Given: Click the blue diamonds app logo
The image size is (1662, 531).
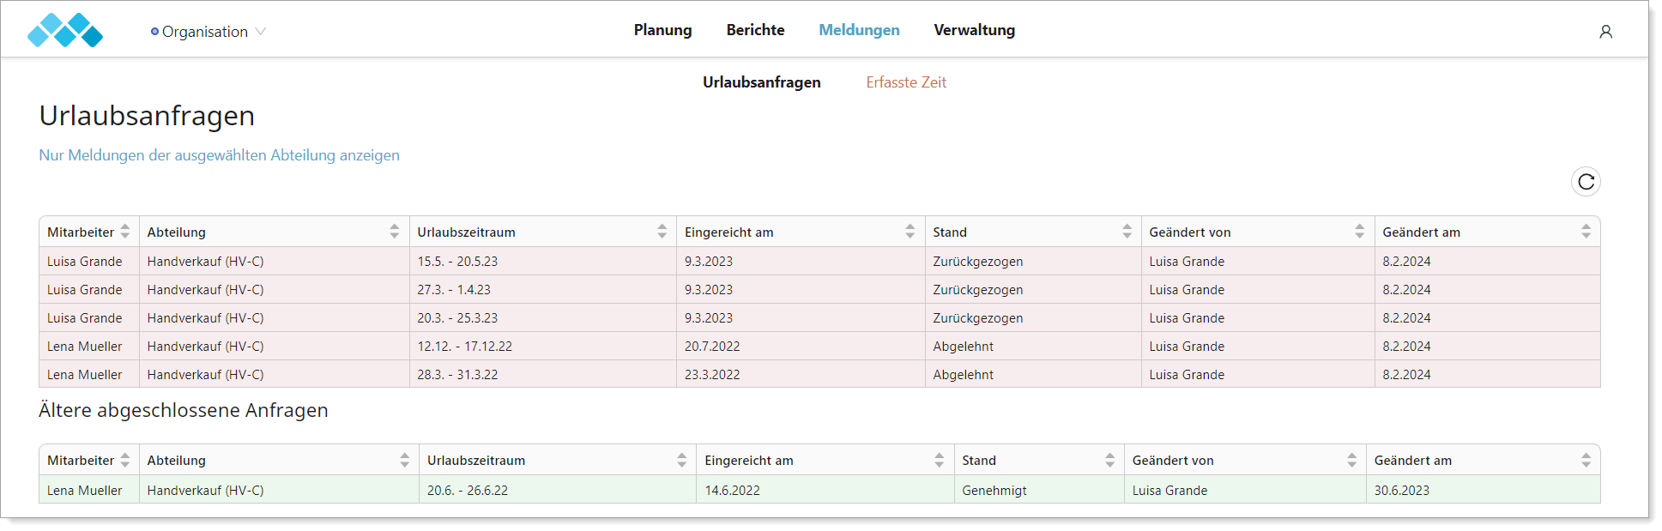Looking at the screenshot, I should (65, 30).
